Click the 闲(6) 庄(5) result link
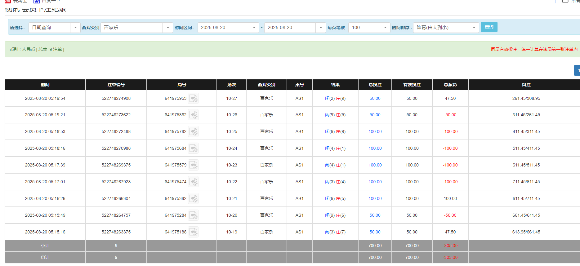 pyautogui.click(x=335, y=199)
